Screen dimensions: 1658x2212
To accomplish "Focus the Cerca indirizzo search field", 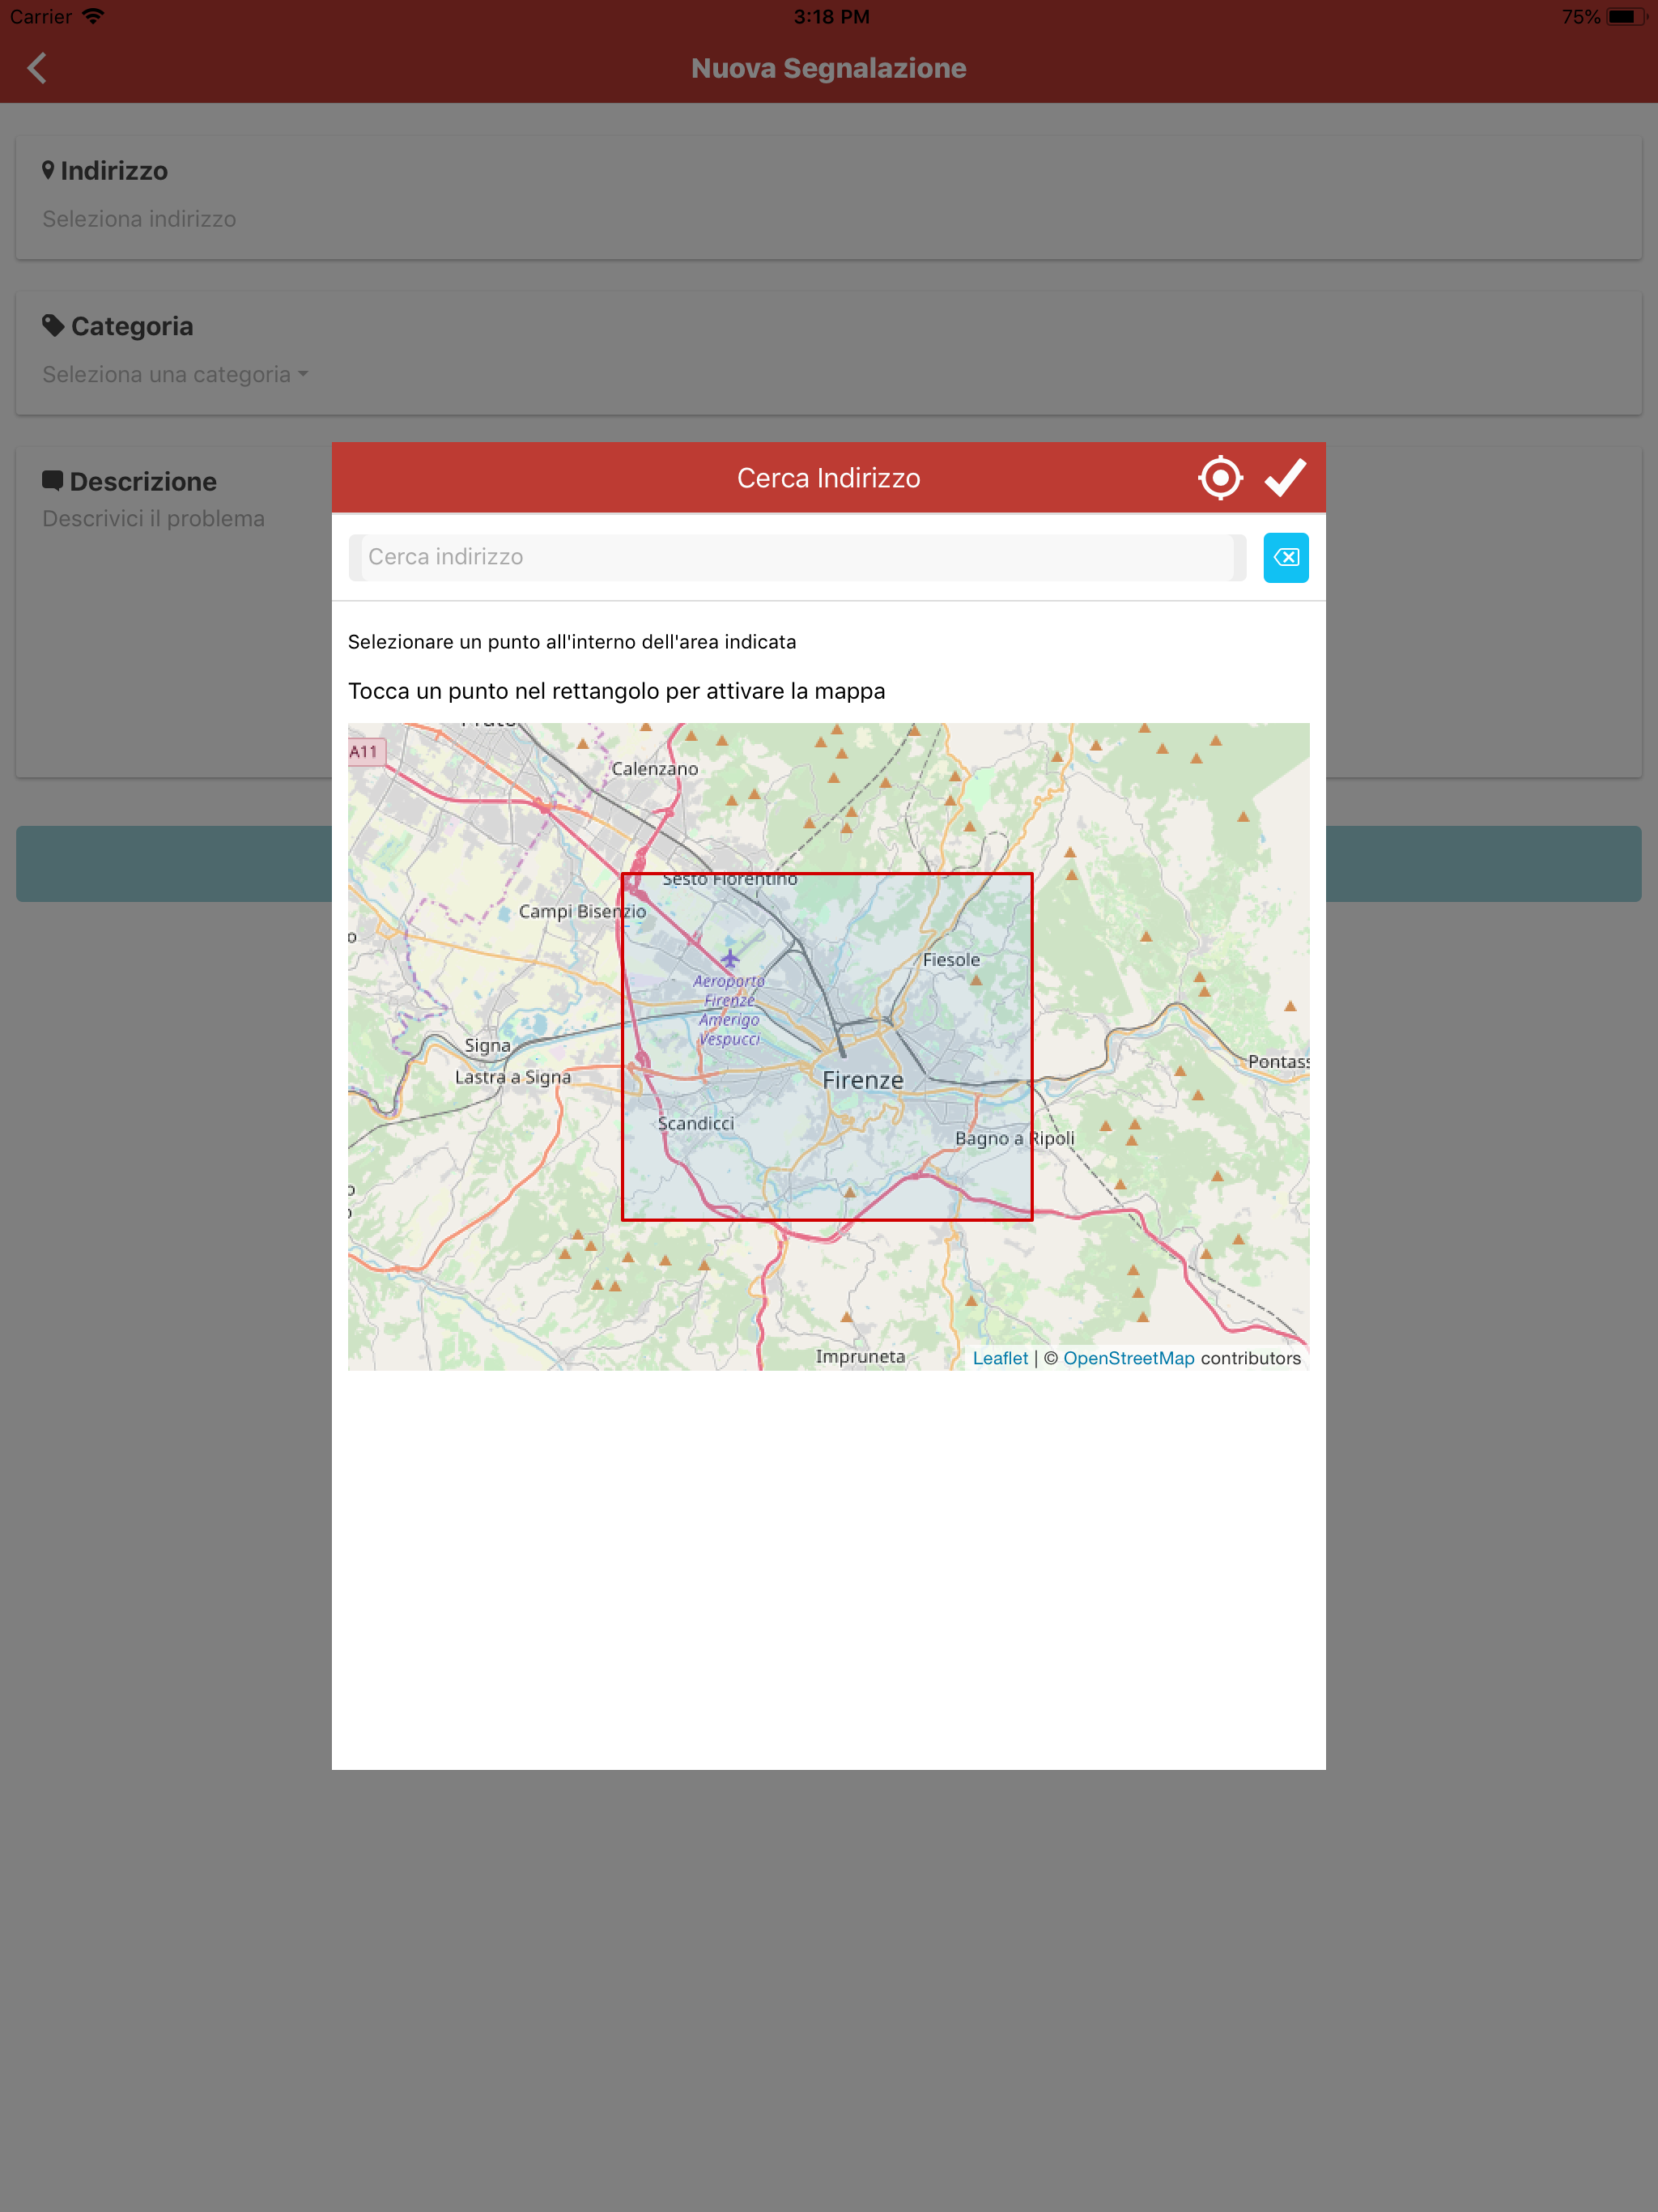I will 797,557.
